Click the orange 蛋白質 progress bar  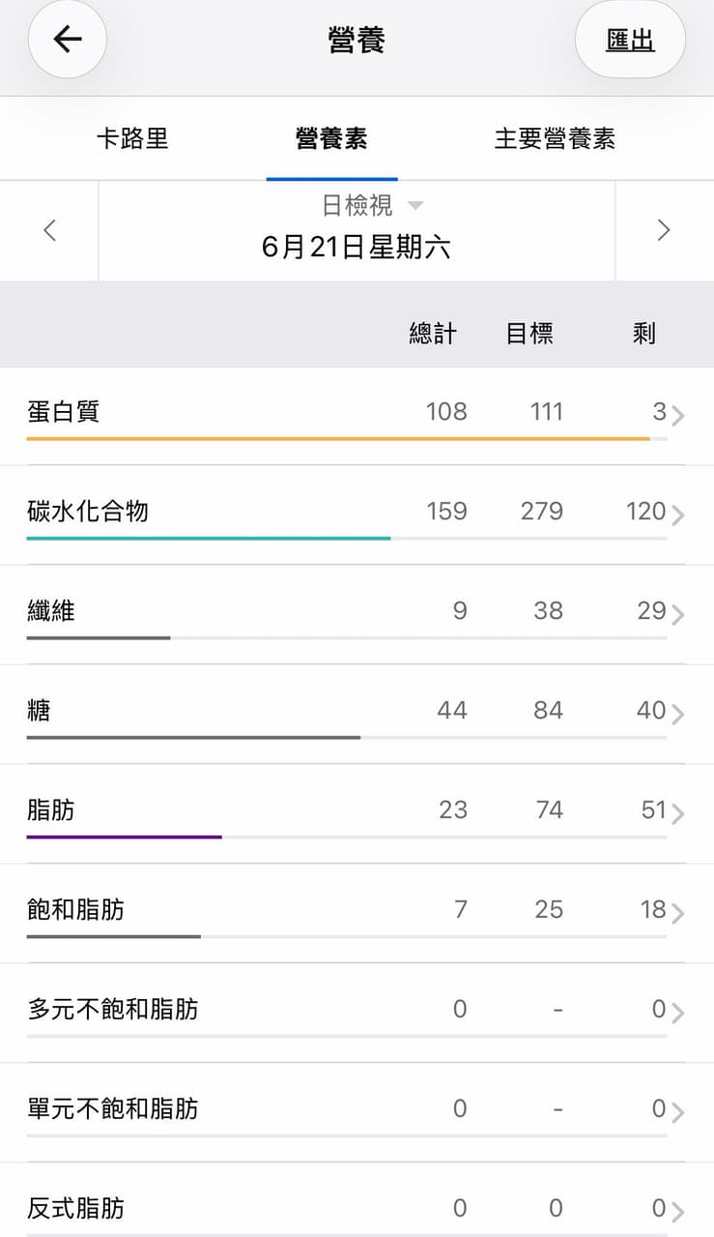[x=338, y=439]
